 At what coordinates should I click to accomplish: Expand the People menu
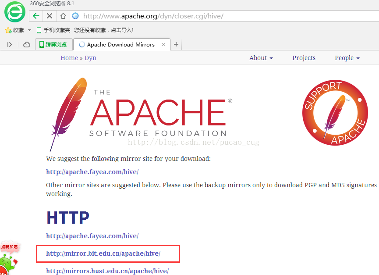point(347,58)
